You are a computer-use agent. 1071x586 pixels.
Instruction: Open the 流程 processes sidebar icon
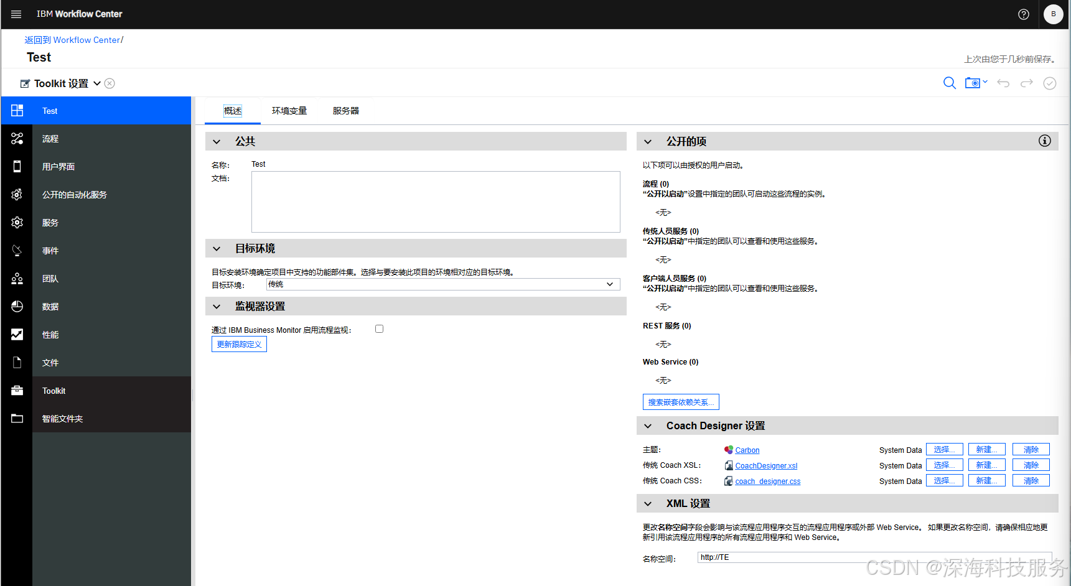17,139
